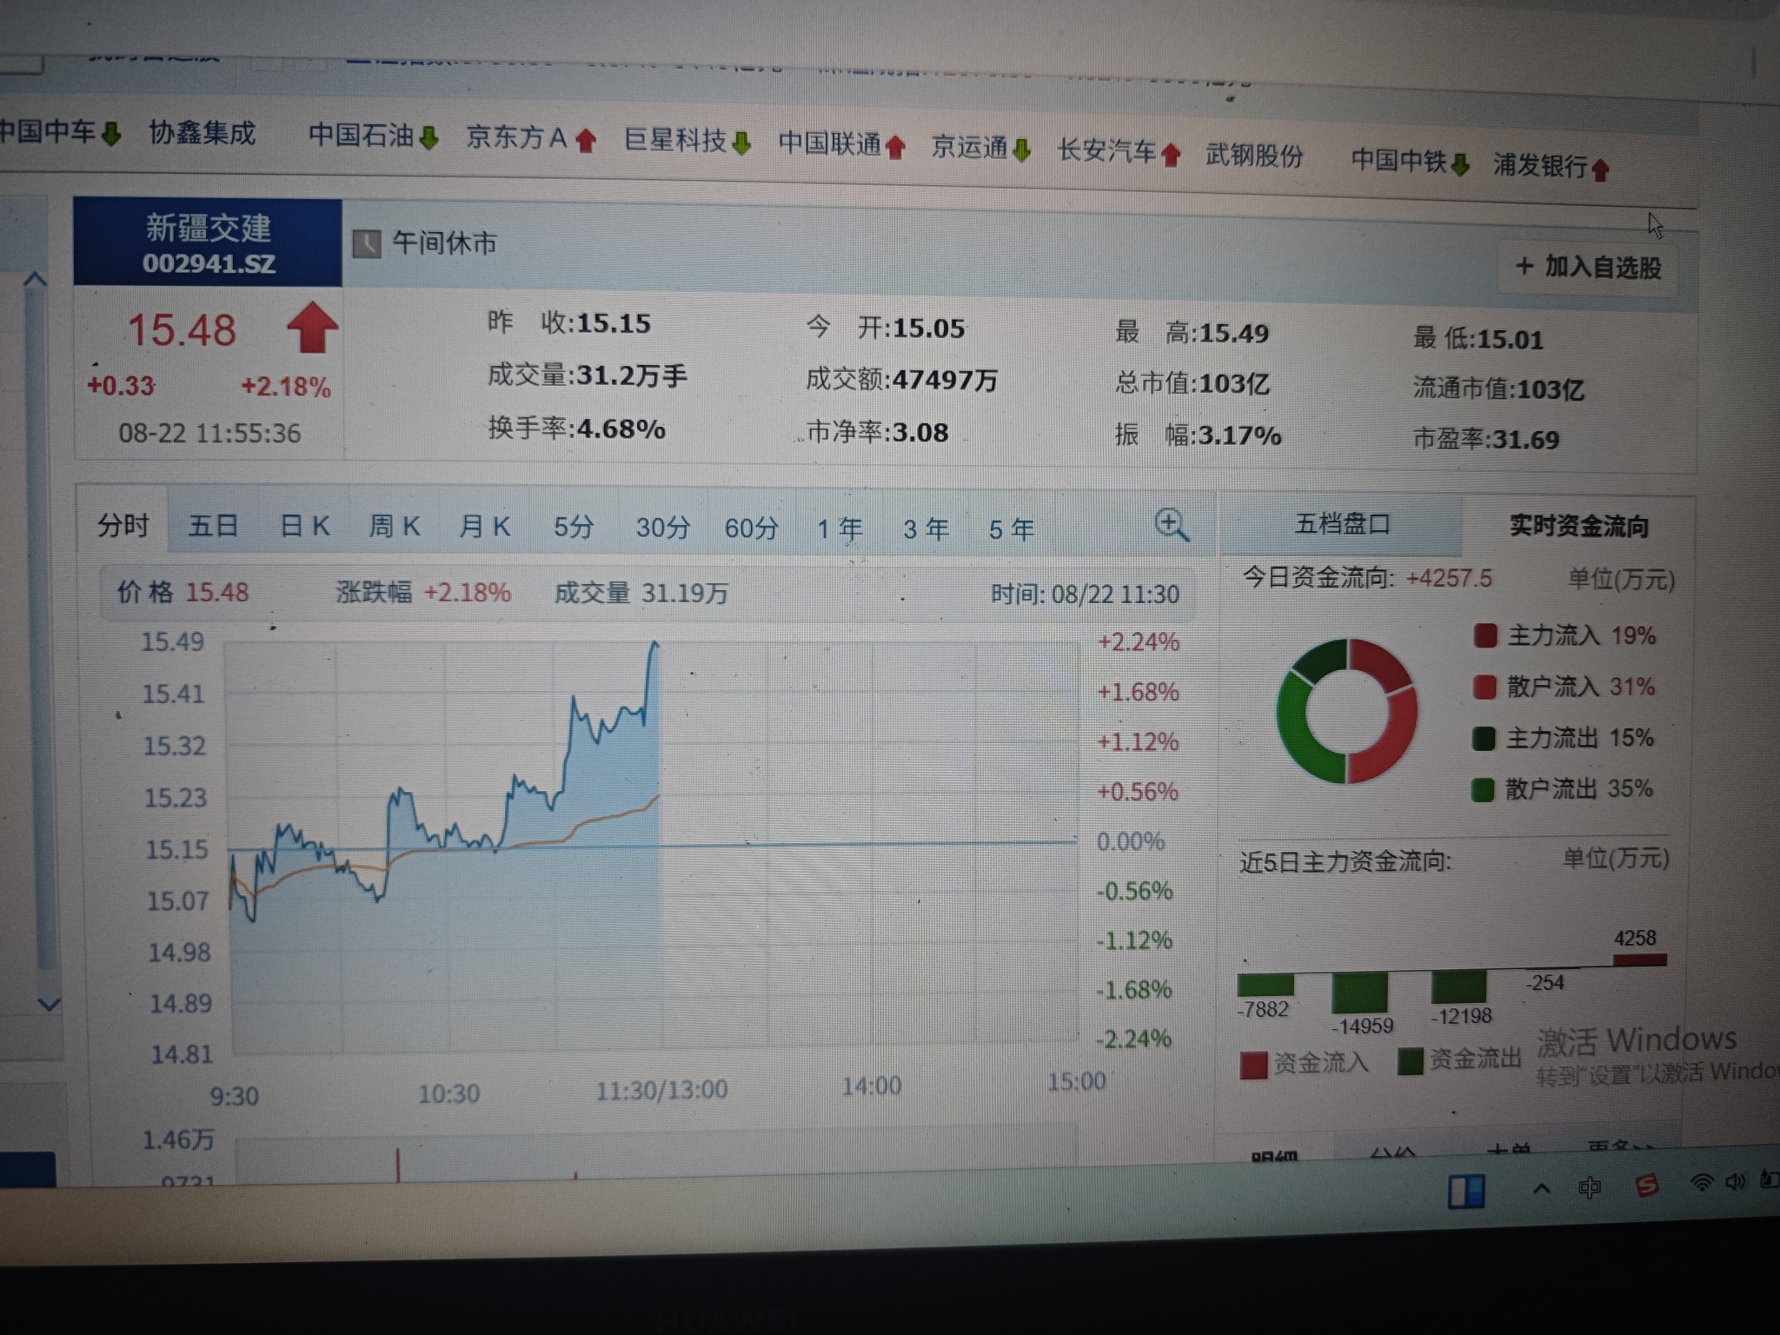Open 中国联通 stock link
This screenshot has height=1335, width=1780.
click(830, 143)
